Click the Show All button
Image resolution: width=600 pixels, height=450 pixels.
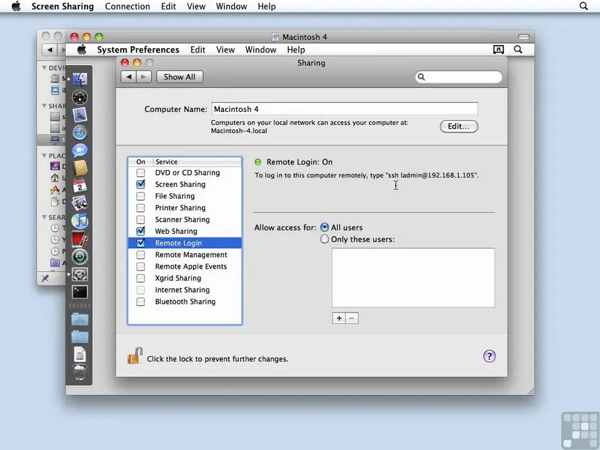(x=179, y=77)
